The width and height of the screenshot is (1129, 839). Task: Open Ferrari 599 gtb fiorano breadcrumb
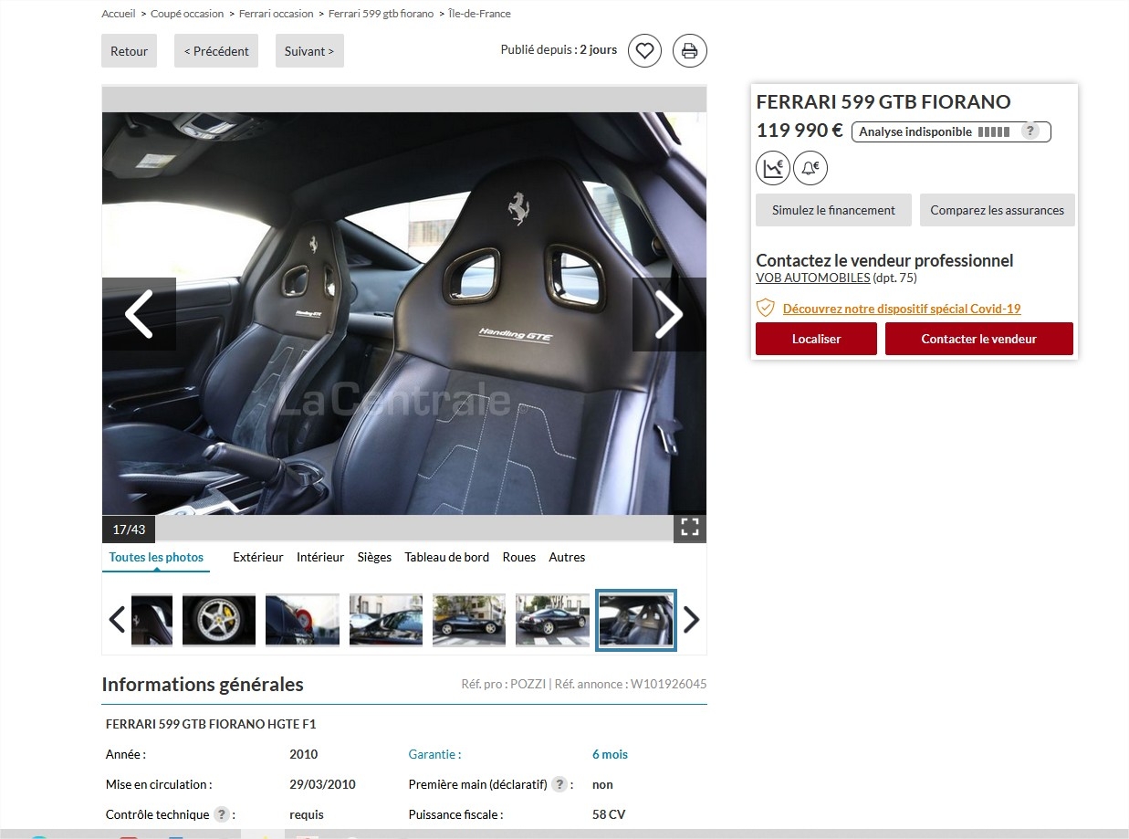pyautogui.click(x=381, y=14)
